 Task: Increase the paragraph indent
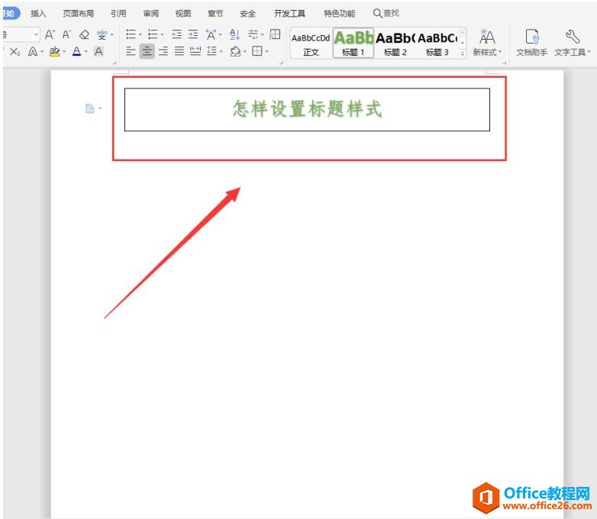click(x=193, y=34)
